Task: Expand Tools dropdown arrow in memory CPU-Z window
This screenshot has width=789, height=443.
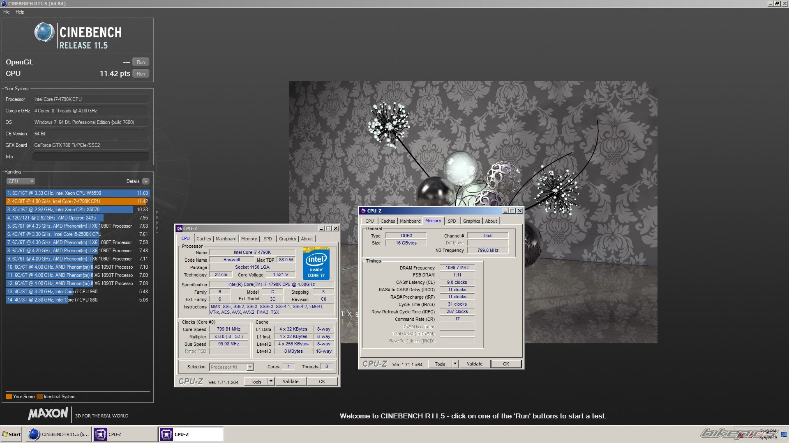Action: click(x=455, y=364)
